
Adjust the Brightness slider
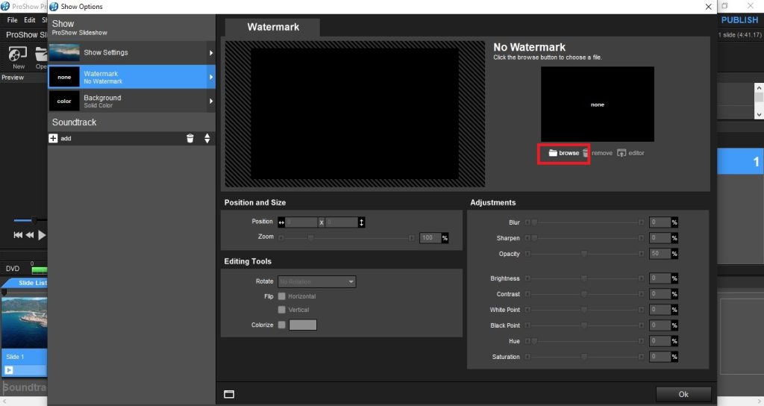click(584, 278)
